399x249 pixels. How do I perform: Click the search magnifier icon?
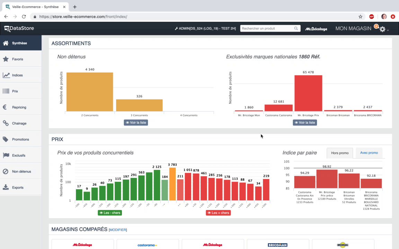coord(296,28)
